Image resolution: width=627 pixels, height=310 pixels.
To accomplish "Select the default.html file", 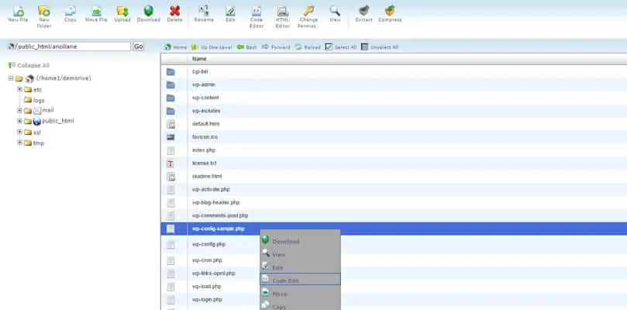I will [394, 123].
